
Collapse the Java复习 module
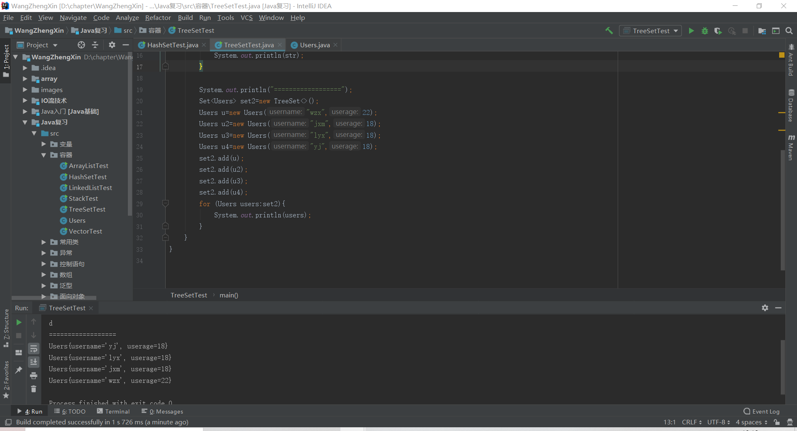(x=25, y=122)
